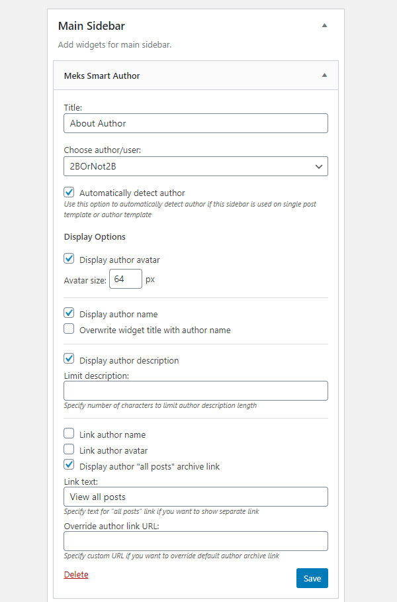This screenshot has width=397, height=602.
Task: Disable Display author description
Action: [x=69, y=358]
